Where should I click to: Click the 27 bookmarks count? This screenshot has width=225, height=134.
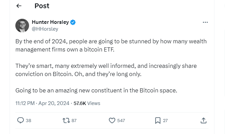click(x=165, y=120)
